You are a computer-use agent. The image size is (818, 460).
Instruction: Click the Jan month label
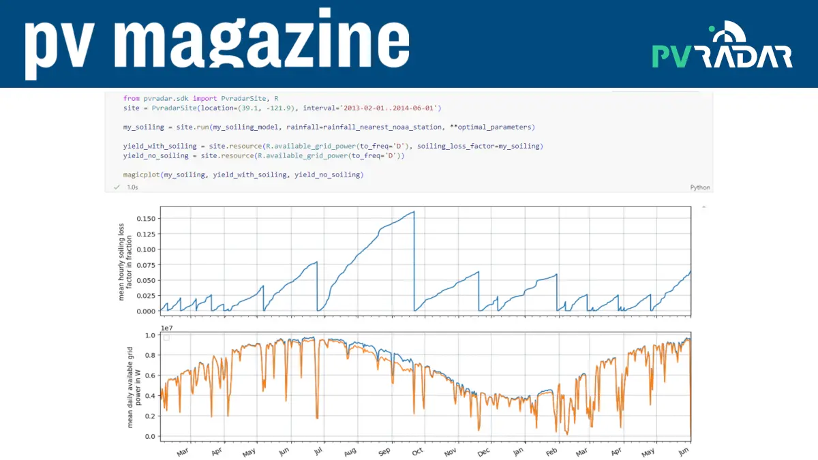517,450
